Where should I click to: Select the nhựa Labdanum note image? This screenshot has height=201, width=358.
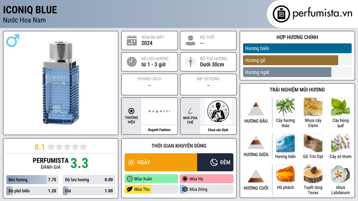(341, 174)
